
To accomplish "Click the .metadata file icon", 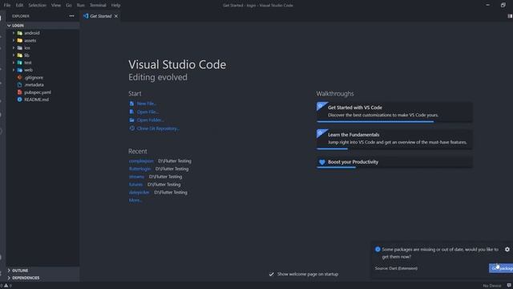I will click(x=19, y=85).
